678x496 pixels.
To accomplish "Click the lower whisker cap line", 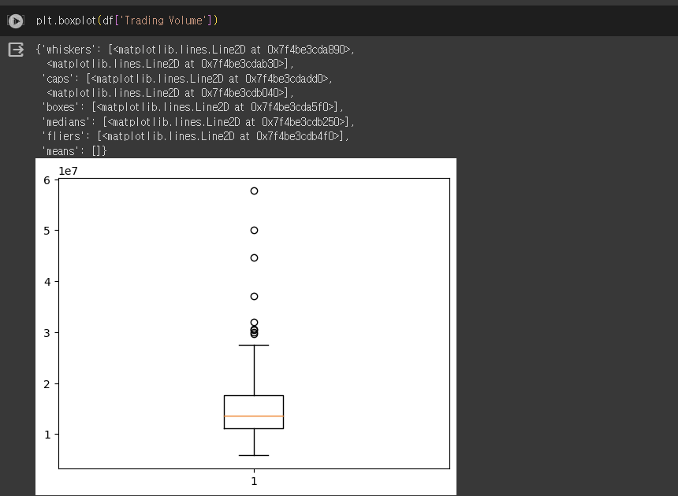I will coord(254,455).
